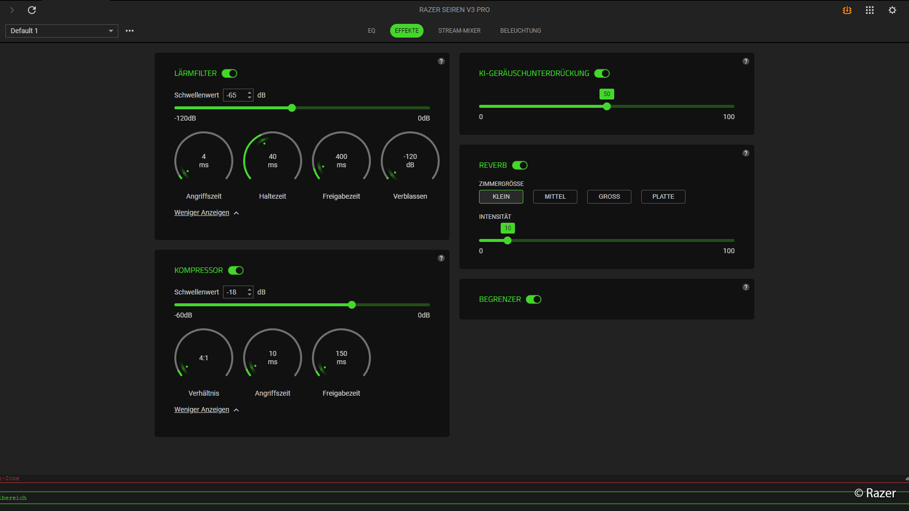
Task: Switch to the Stream-Mixer tab
Action: [x=459, y=31]
